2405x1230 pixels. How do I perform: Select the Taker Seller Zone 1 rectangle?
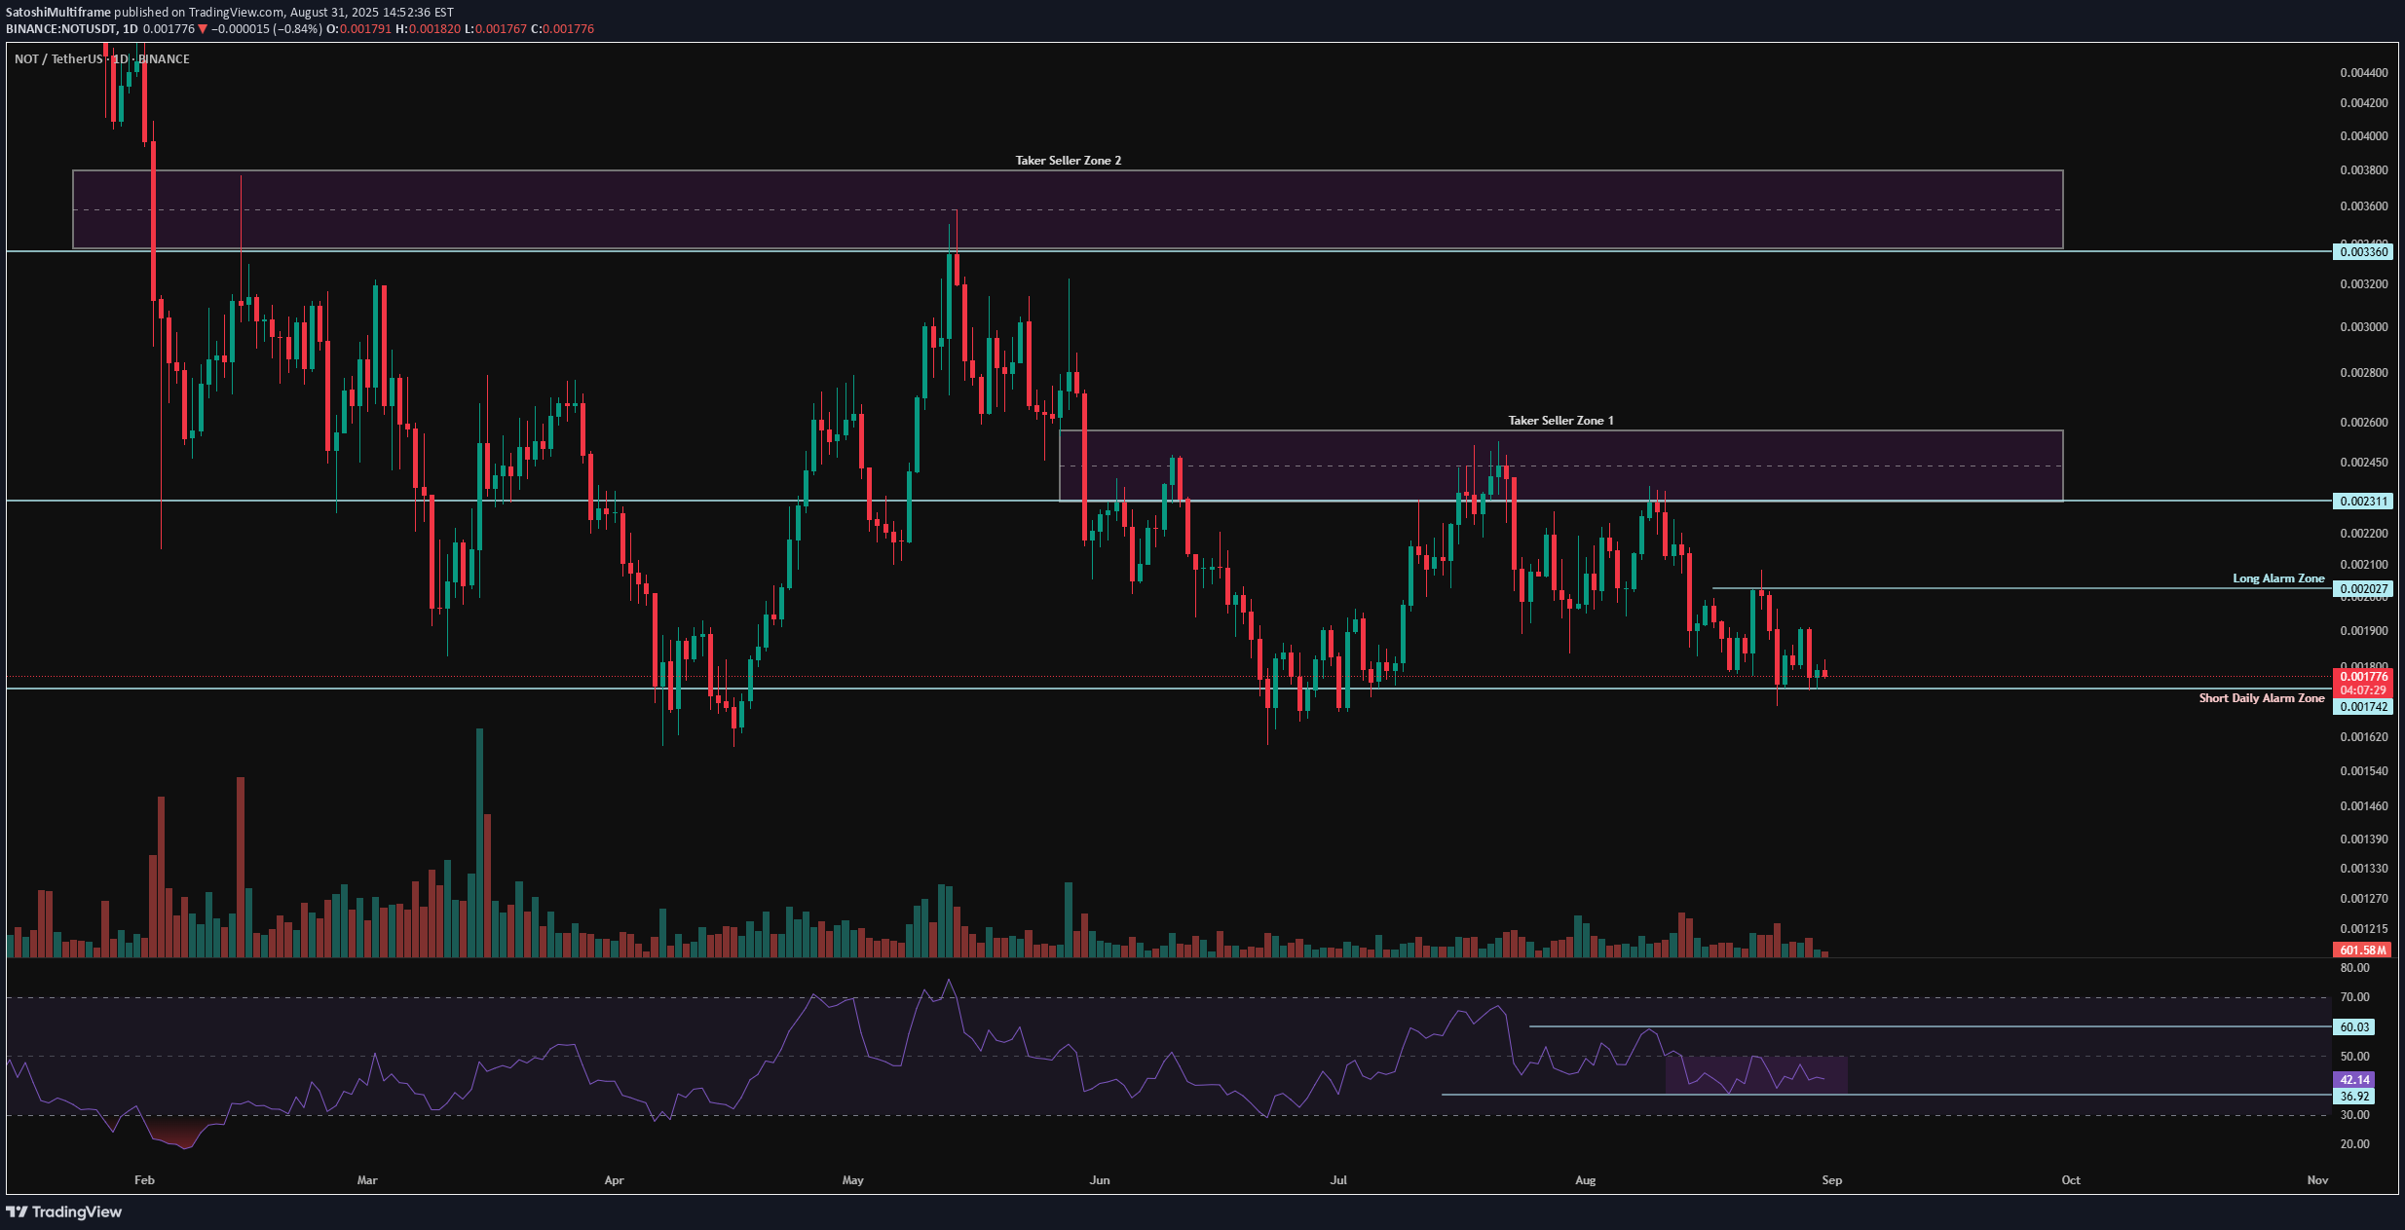[x=1560, y=466]
